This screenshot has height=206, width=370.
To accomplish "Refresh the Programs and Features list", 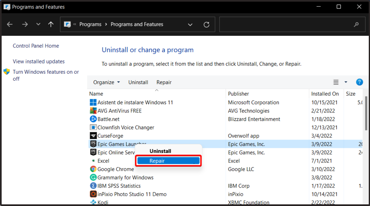I will (x=207, y=25).
